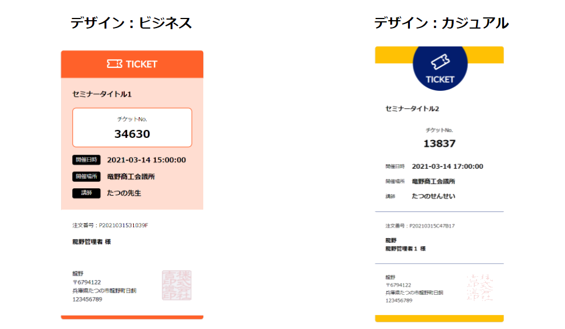Click the セミナータイトル1 title
565x329 pixels.
pos(102,94)
